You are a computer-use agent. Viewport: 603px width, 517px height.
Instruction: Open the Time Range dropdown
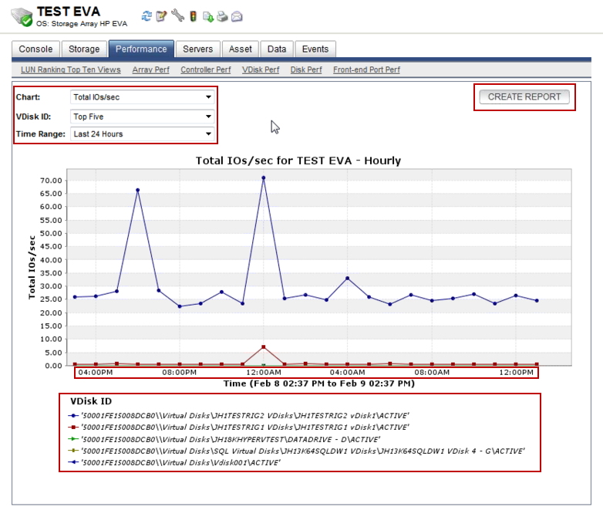[143, 134]
